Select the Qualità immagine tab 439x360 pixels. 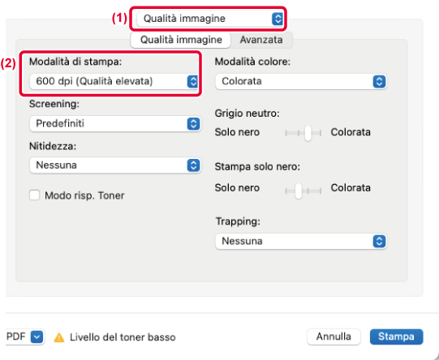181,40
